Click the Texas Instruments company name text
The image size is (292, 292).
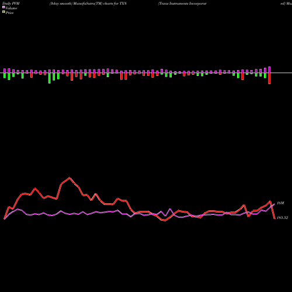pyautogui.click(x=182, y=4)
